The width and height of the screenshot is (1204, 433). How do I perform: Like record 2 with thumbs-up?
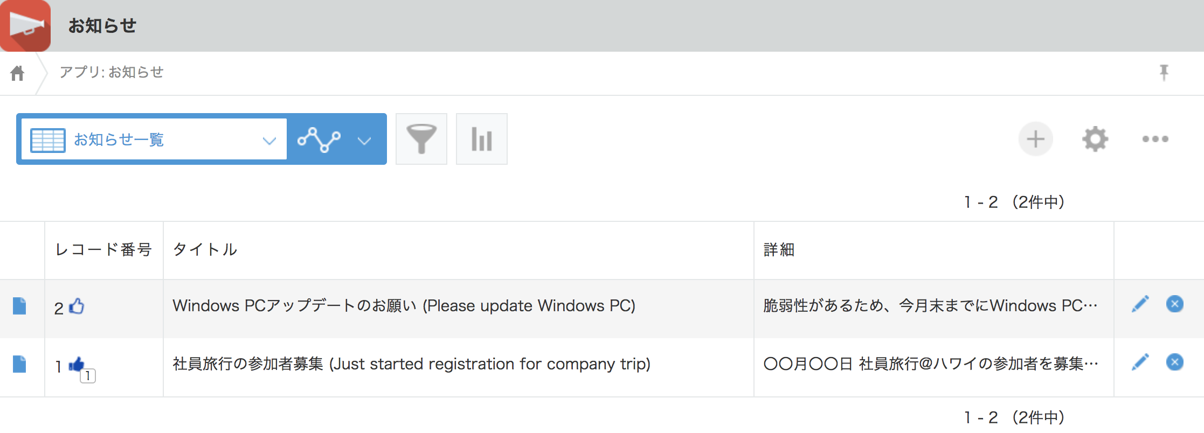(x=77, y=306)
